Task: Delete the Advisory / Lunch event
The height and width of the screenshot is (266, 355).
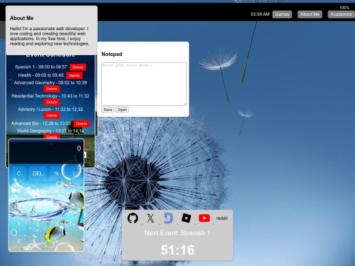Action: click(52, 116)
